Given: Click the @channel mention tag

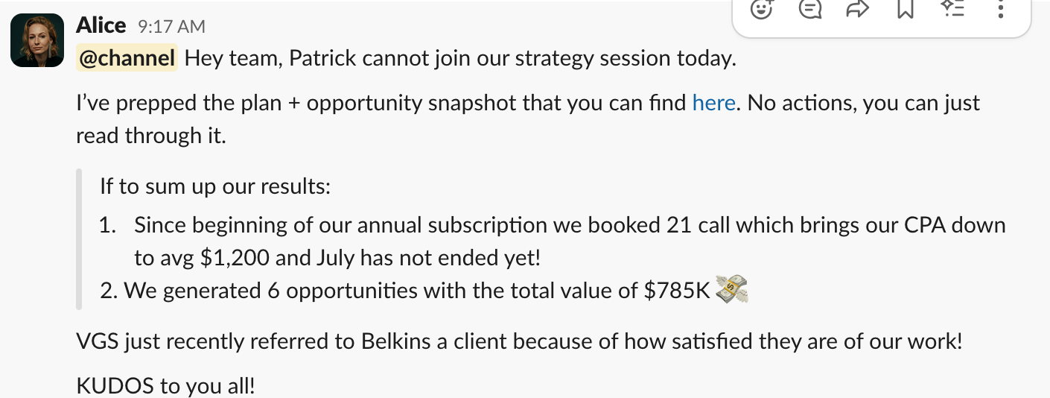Looking at the screenshot, I should pos(127,58).
